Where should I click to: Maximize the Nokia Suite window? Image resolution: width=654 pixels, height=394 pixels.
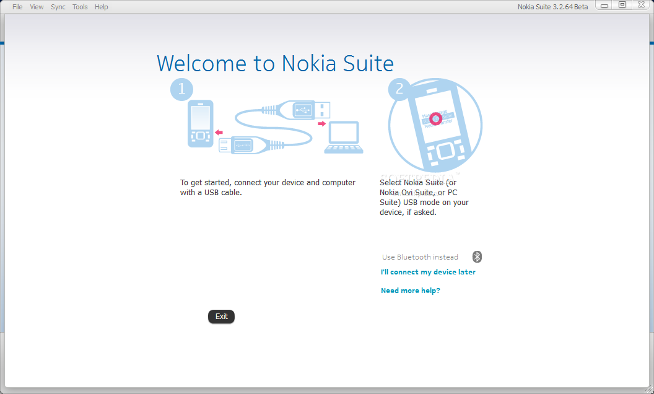pyautogui.click(x=622, y=5)
